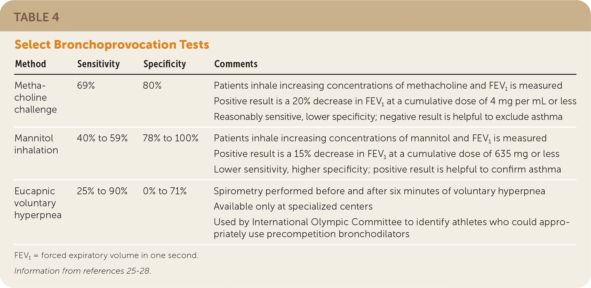
Task: Click the 25% to 90% sensitivity value
Action: [x=102, y=191]
